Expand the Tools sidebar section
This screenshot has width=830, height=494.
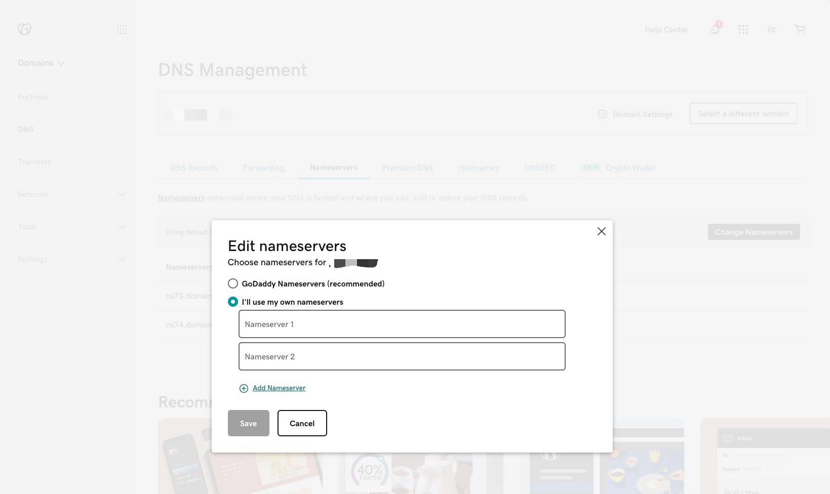[122, 227]
